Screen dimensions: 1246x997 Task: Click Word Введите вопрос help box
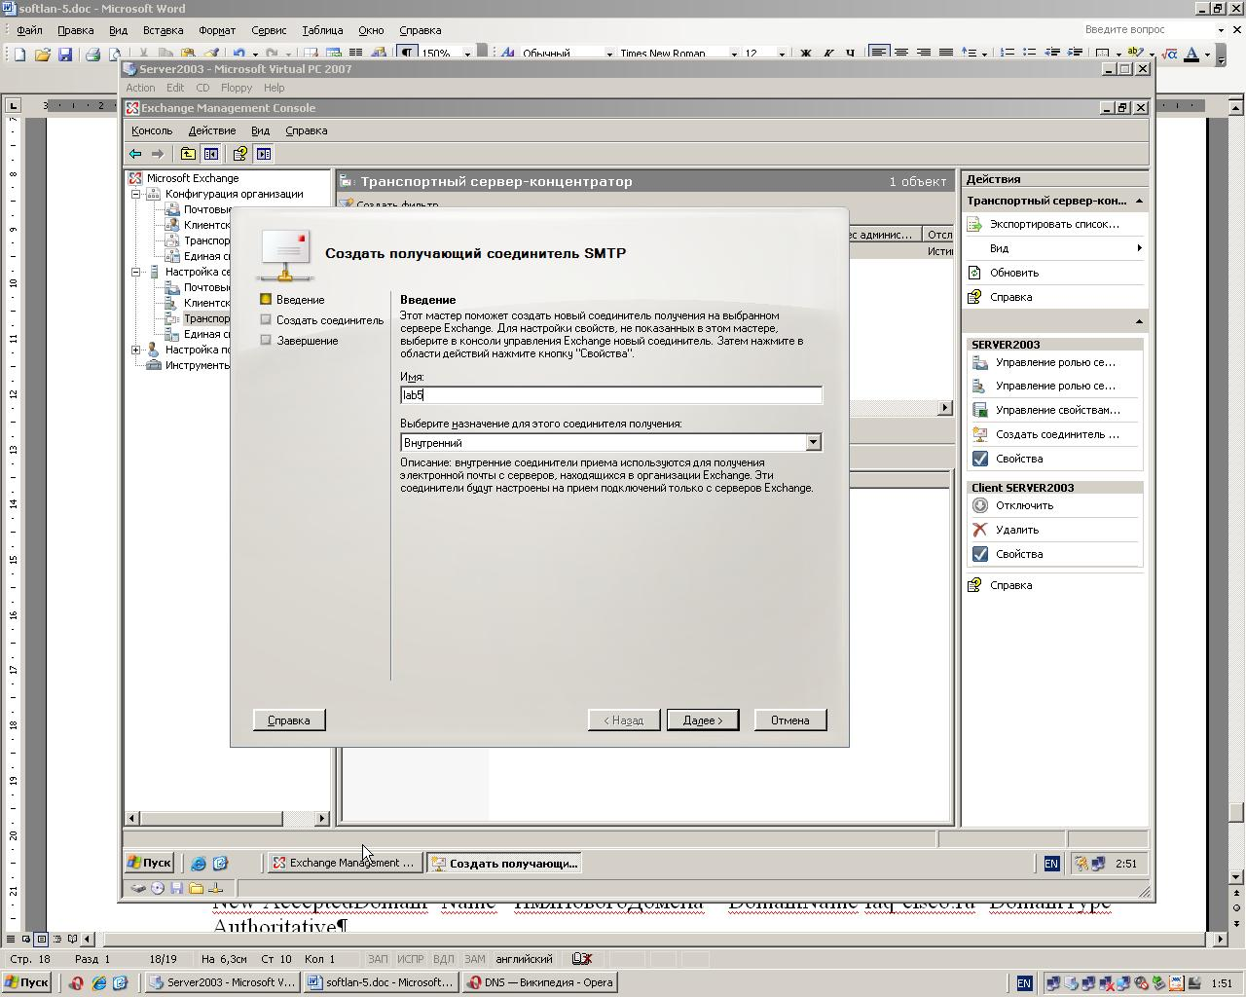[x=1149, y=30]
